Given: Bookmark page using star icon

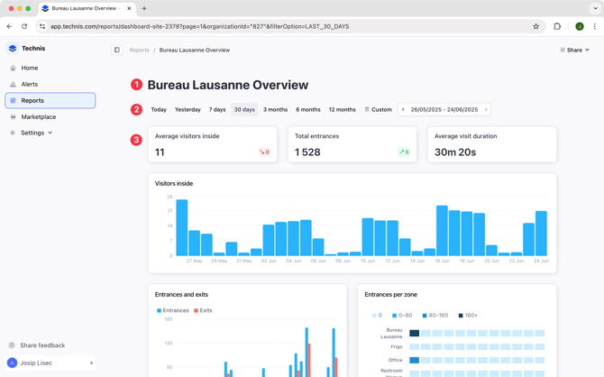Looking at the screenshot, I should tap(535, 26).
